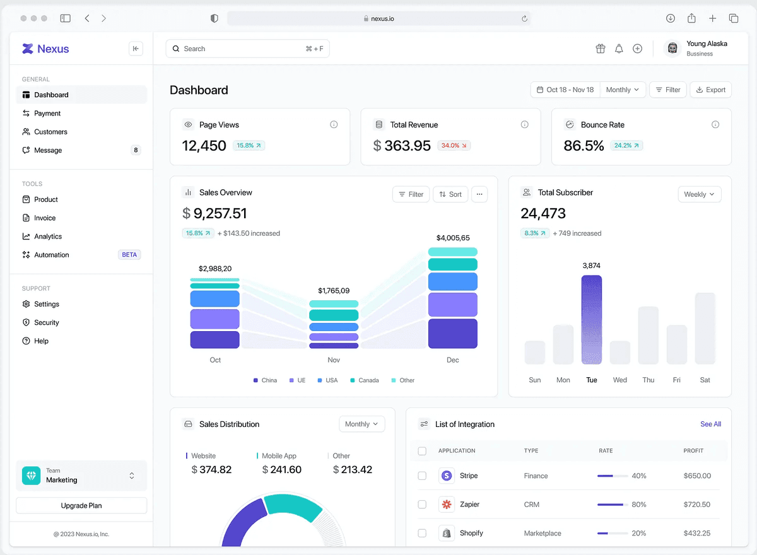Click the plus circle icon in the header
The width and height of the screenshot is (757, 555).
coord(637,48)
